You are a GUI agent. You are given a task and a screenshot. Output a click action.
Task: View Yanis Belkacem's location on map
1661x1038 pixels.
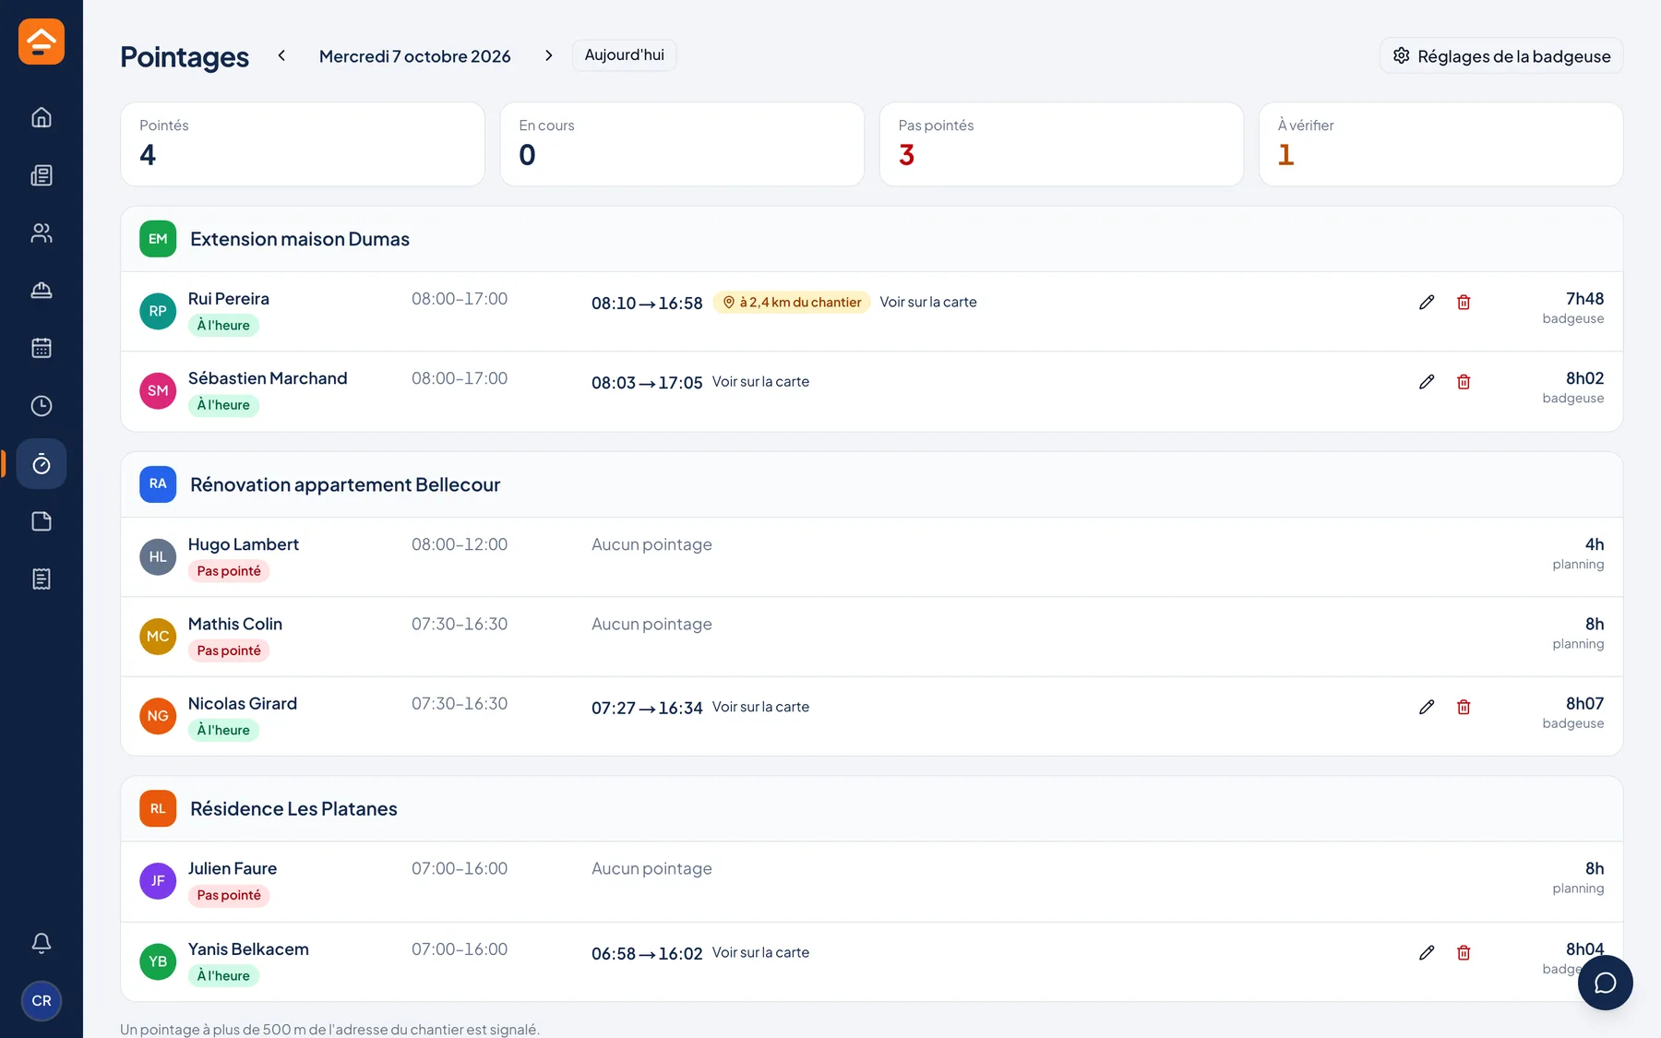(x=760, y=952)
